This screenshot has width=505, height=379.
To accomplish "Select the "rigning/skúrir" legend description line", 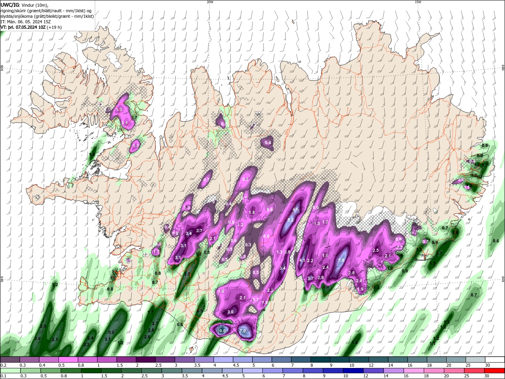I will coord(47,11).
